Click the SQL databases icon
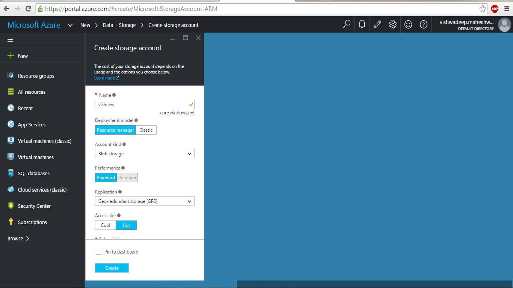This screenshot has width=513, height=288. 11,173
